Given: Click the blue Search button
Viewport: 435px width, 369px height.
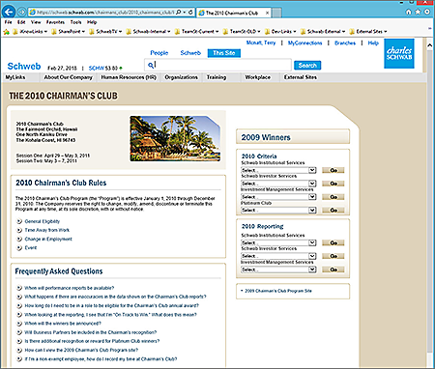Looking at the screenshot, I should click(307, 66).
